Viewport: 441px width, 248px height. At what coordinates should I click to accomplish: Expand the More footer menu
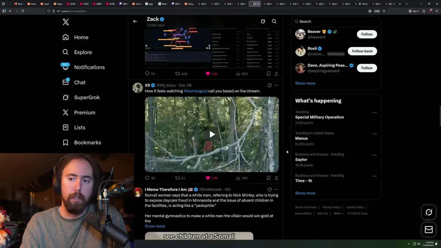(x=339, y=214)
